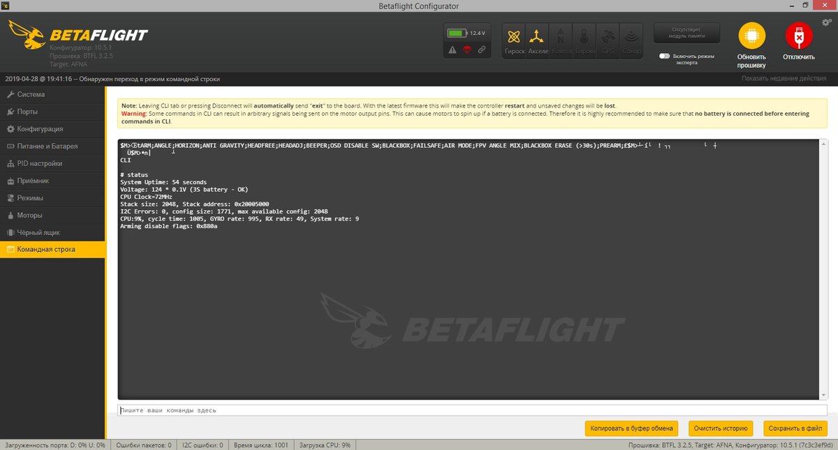Open the Конфигурация tab

coord(52,129)
